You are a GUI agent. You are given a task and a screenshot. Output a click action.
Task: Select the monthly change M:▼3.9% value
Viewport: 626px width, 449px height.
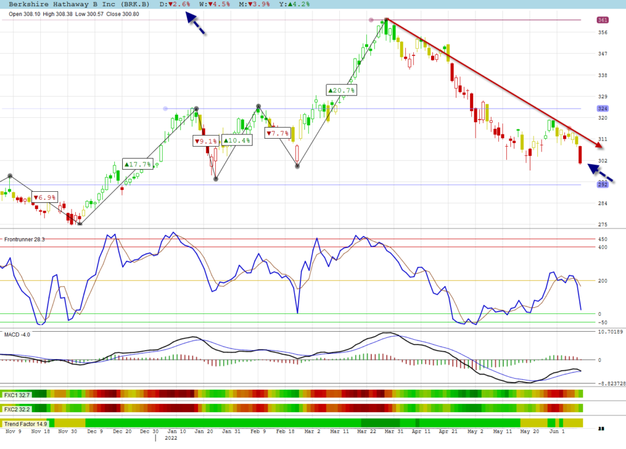[254, 4]
